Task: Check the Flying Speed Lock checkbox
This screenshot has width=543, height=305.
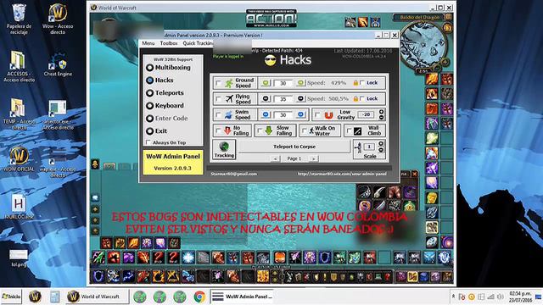Action: [x=362, y=99]
